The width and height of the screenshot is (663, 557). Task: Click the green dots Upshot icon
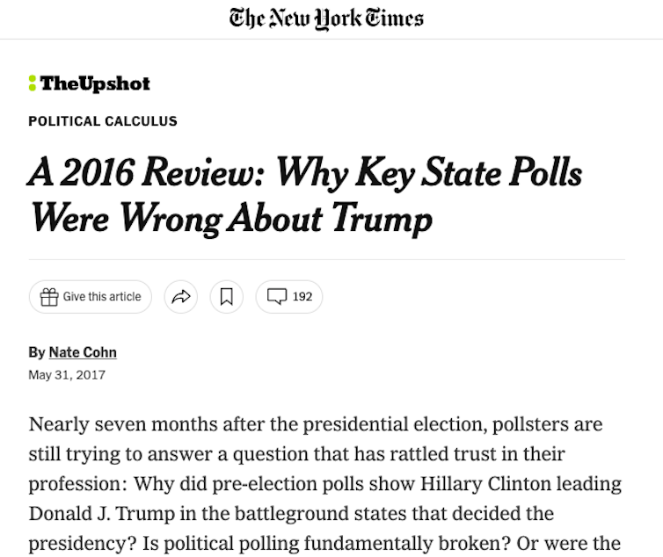(x=33, y=83)
